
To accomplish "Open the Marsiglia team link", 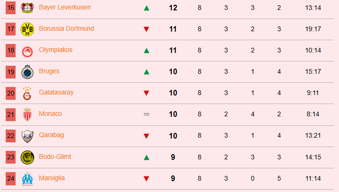I will [x=51, y=178].
